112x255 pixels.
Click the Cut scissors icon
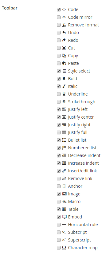coord(64,48)
